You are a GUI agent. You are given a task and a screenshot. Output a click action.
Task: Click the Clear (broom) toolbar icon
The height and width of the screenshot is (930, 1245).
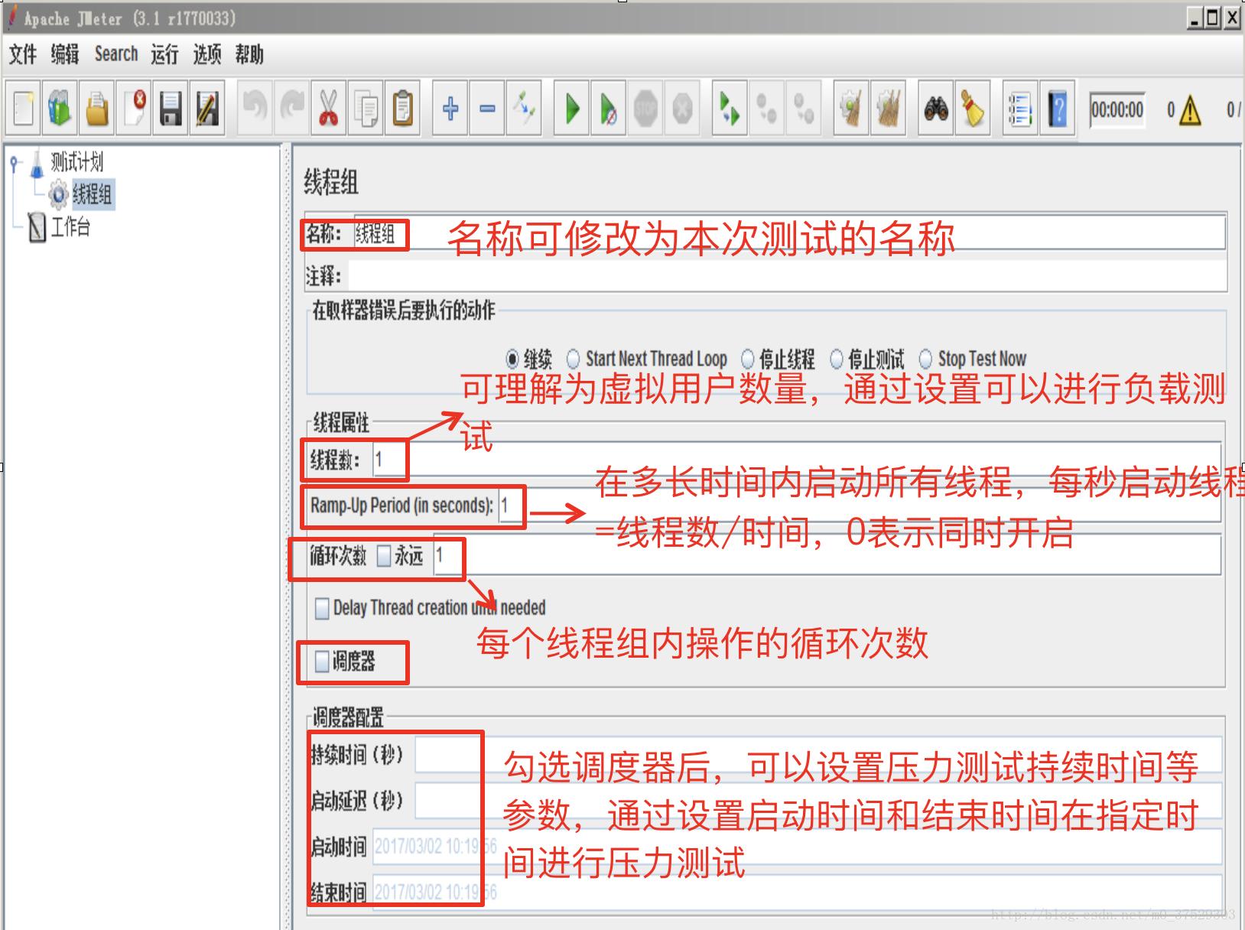click(x=850, y=109)
